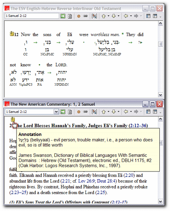
Task: Click the down arrow in Commentary toolbar
Action: [114, 112]
